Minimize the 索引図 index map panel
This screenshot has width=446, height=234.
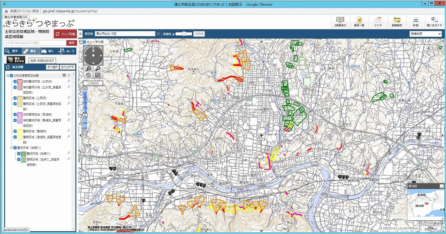441,187
